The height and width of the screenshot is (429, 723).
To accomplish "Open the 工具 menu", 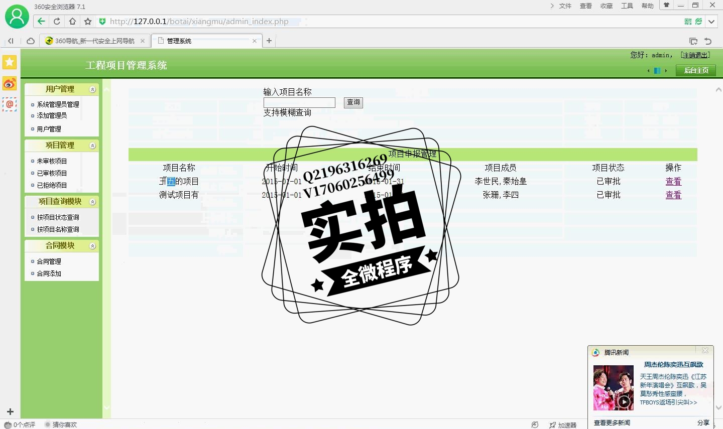I will (x=627, y=6).
